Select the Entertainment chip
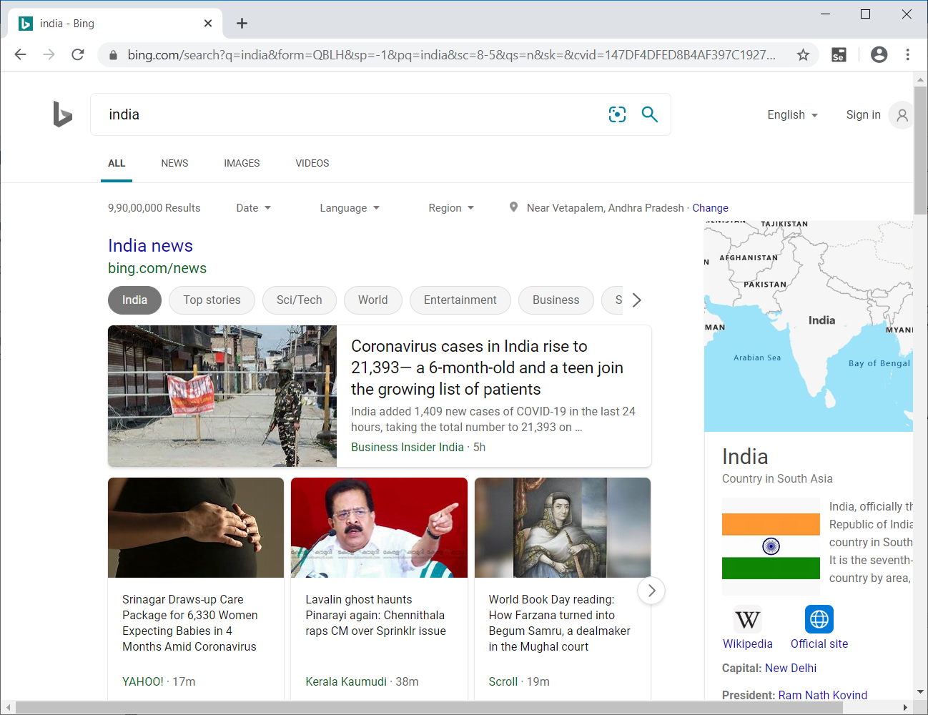 pos(460,300)
